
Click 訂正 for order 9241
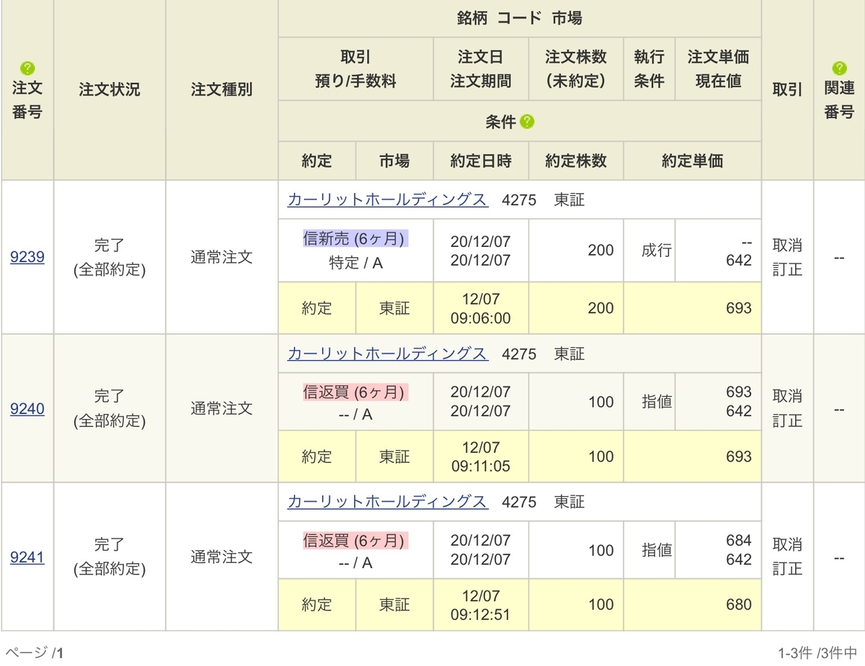pyautogui.click(x=787, y=570)
